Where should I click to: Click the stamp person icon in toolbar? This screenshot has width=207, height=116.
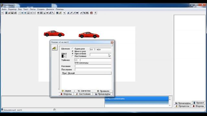(68, 13)
